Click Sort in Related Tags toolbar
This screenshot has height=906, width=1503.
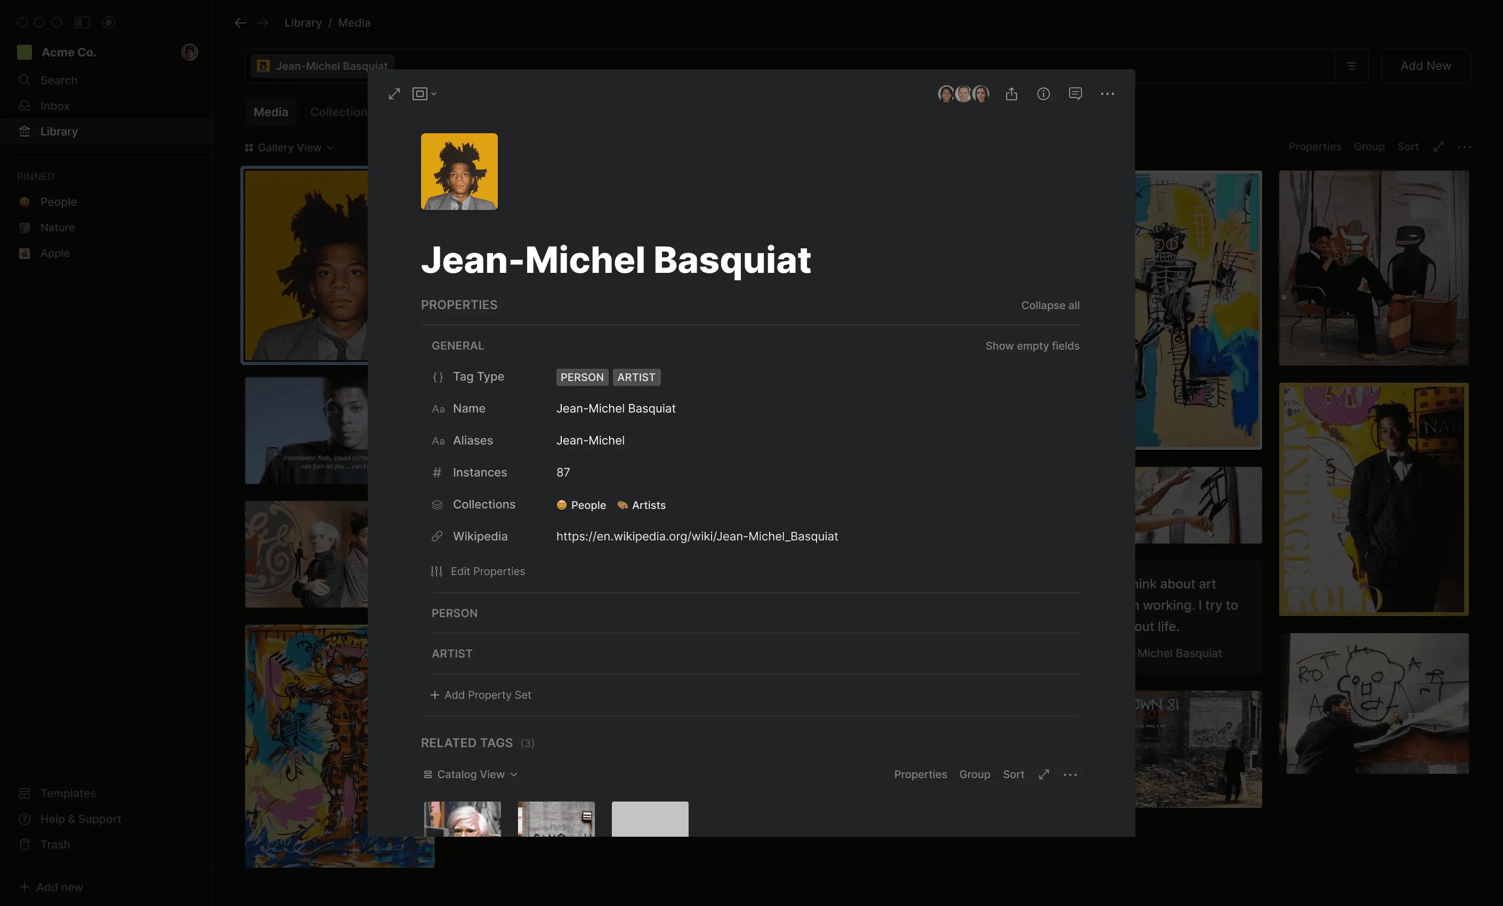(1013, 774)
